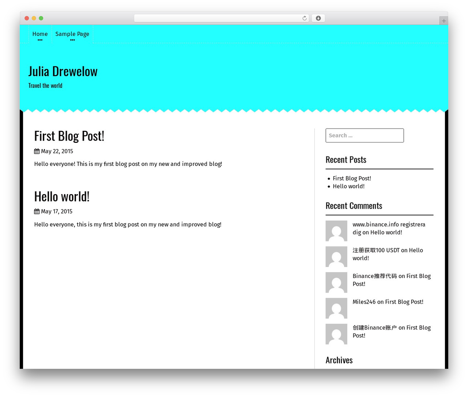The width and height of the screenshot is (468, 397).
Task: Open the 创建Binance账户 commenter link
Action: [x=375, y=328]
